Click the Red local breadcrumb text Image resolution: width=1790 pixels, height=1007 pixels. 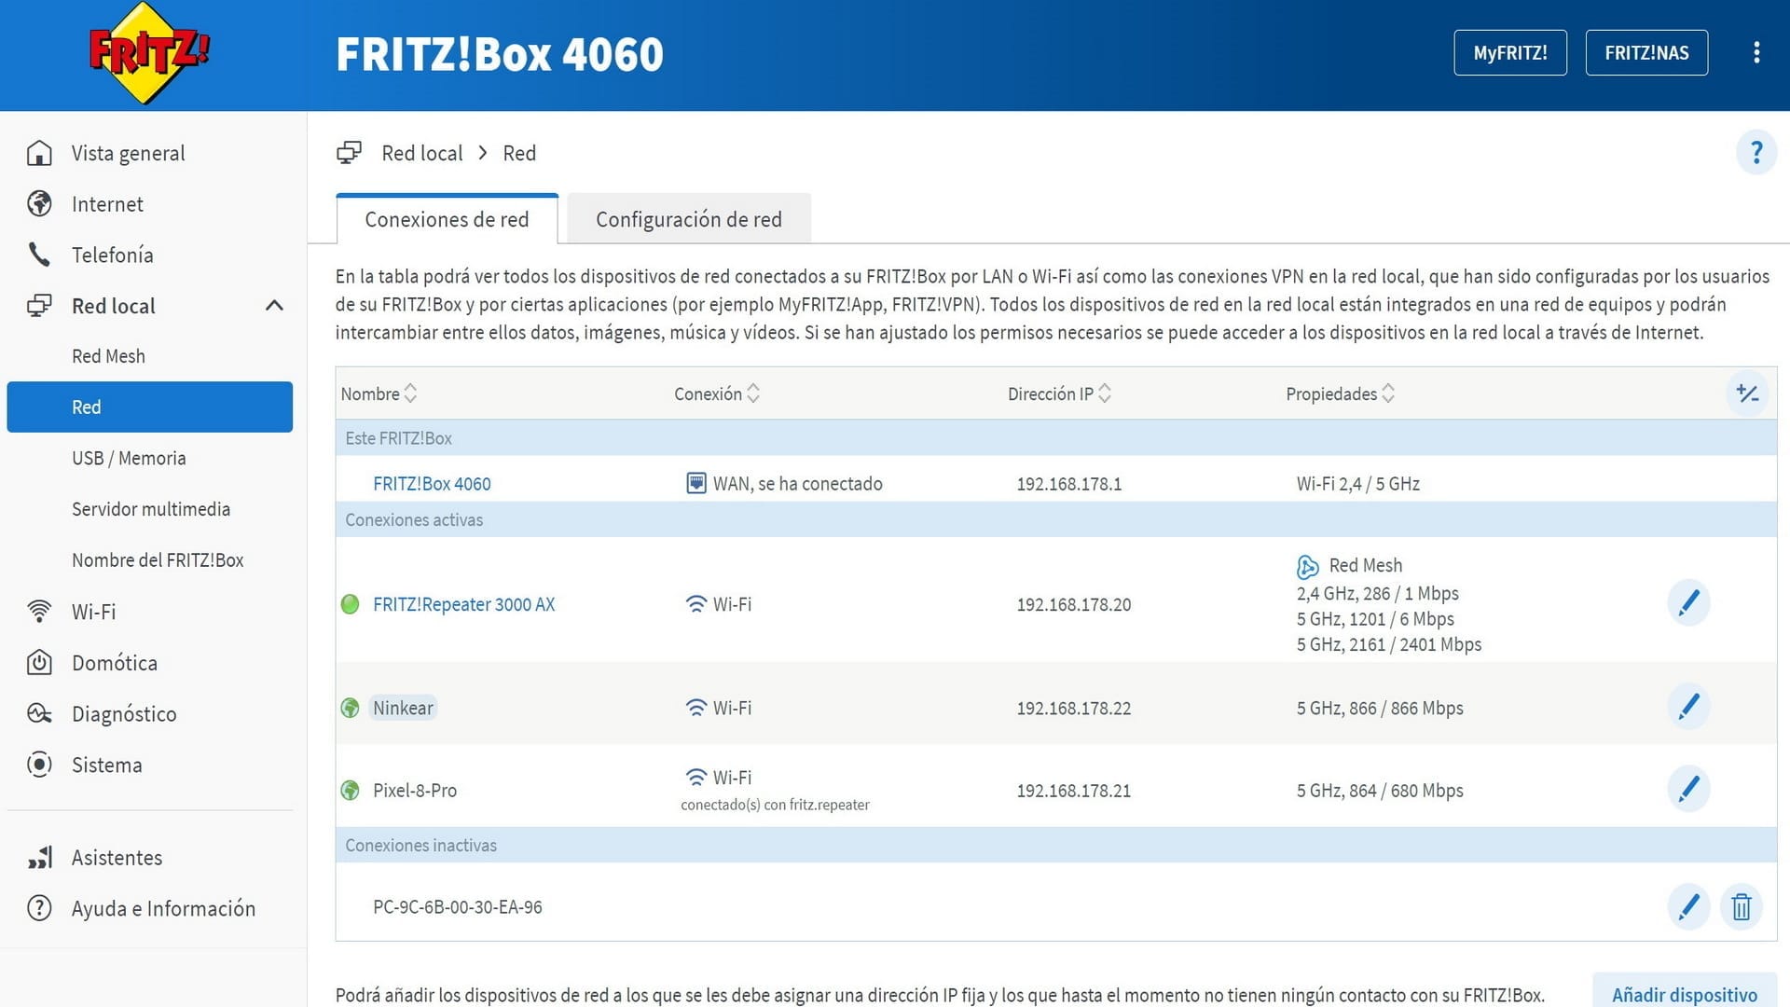[x=421, y=153]
